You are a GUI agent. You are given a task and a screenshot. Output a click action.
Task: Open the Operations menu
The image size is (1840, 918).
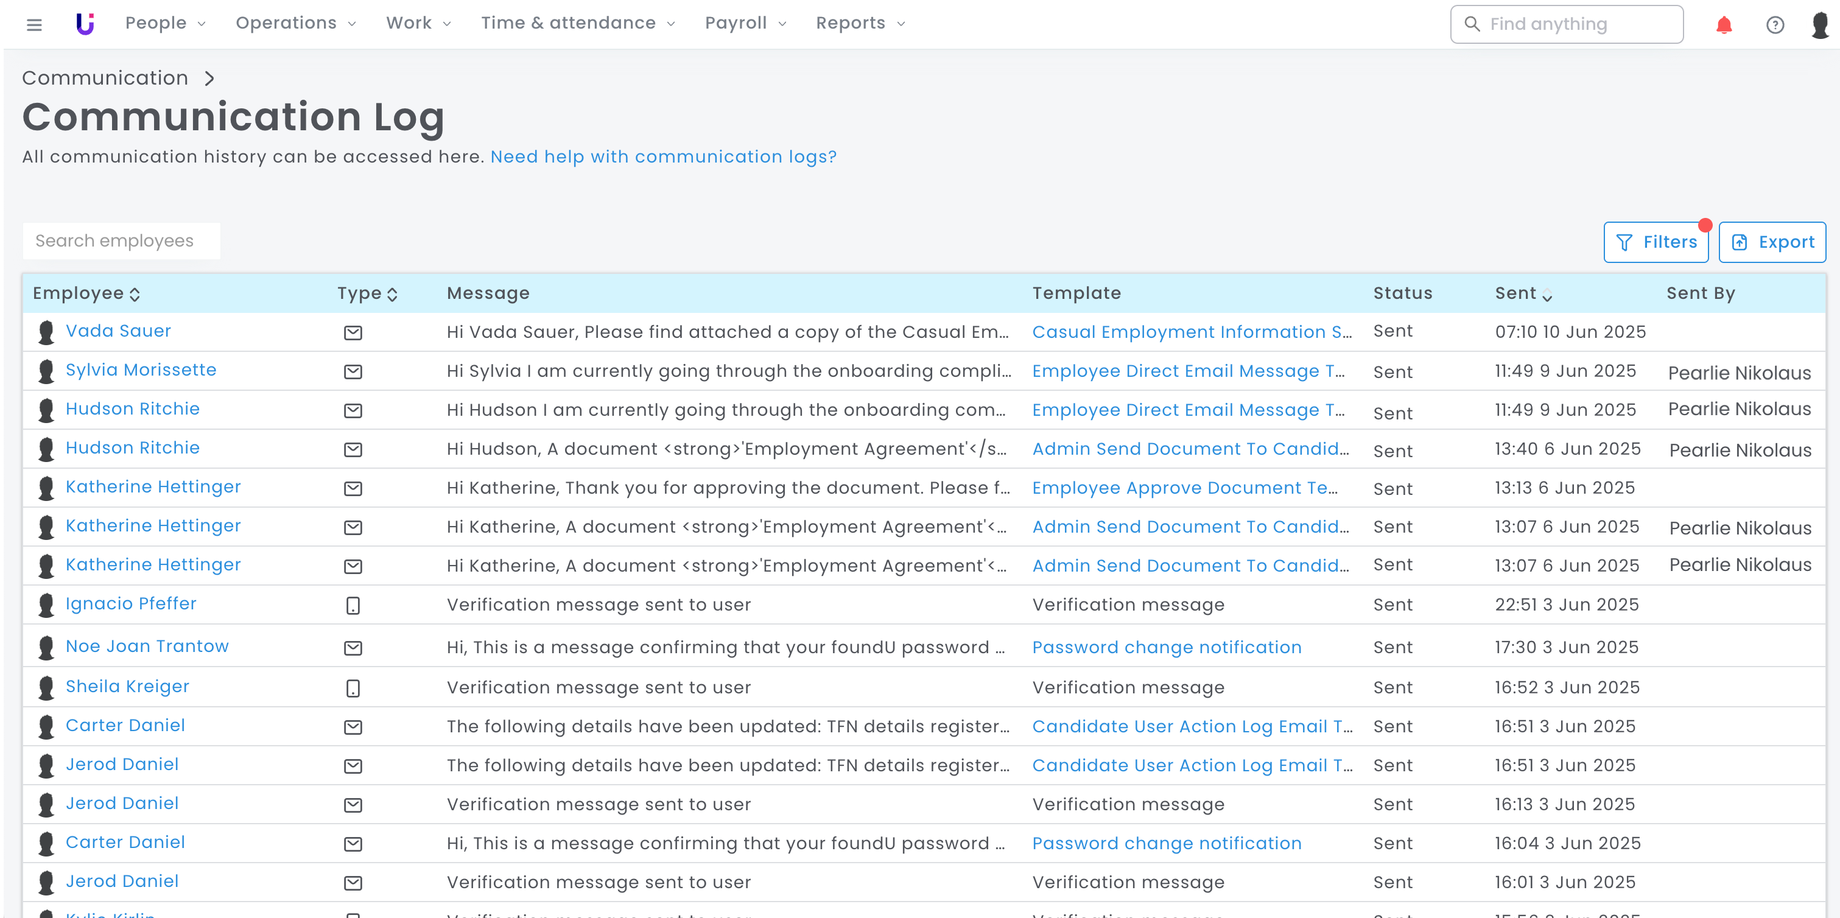[295, 24]
